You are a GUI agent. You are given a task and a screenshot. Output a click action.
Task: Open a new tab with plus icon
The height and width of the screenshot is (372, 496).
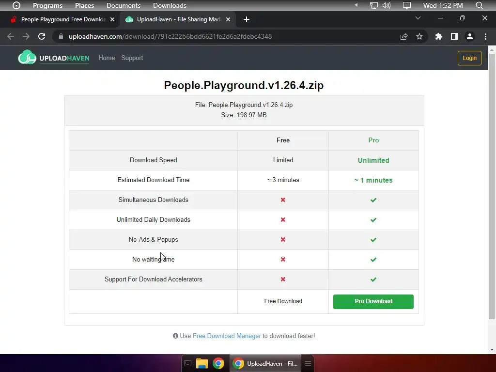click(x=247, y=19)
